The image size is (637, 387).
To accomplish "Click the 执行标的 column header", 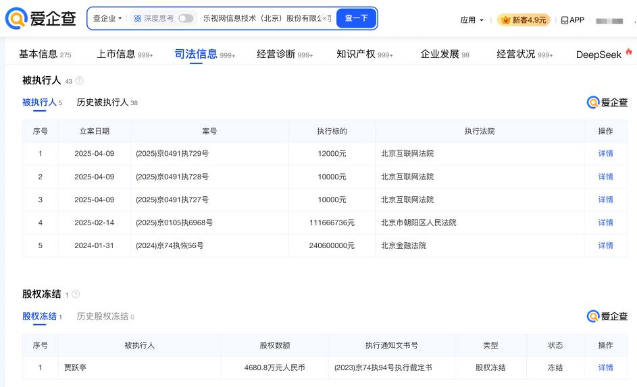I will click(x=332, y=131).
